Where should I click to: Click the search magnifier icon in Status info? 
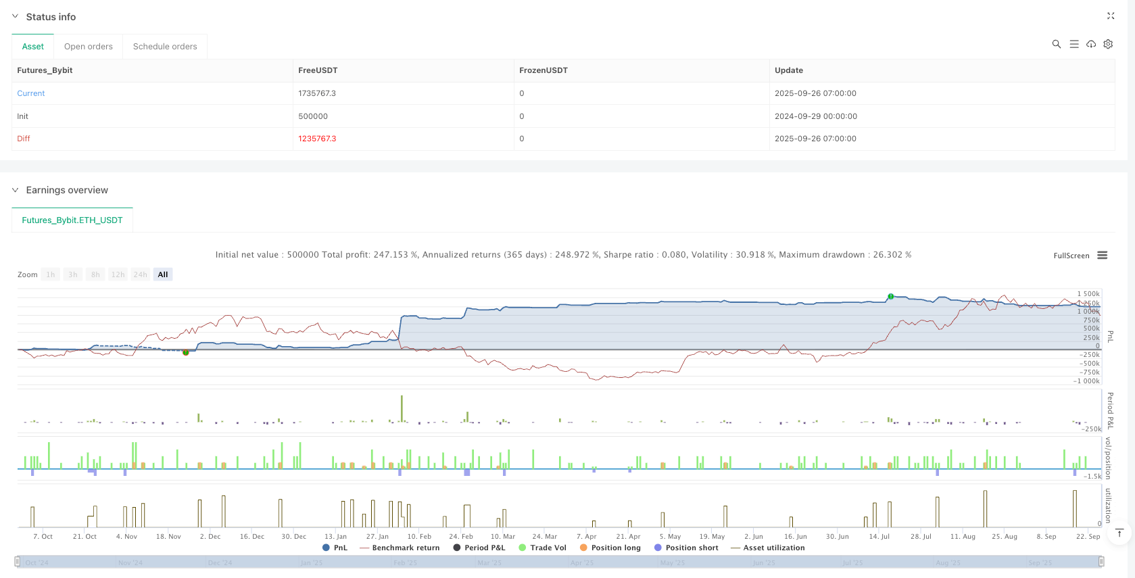pyautogui.click(x=1056, y=44)
